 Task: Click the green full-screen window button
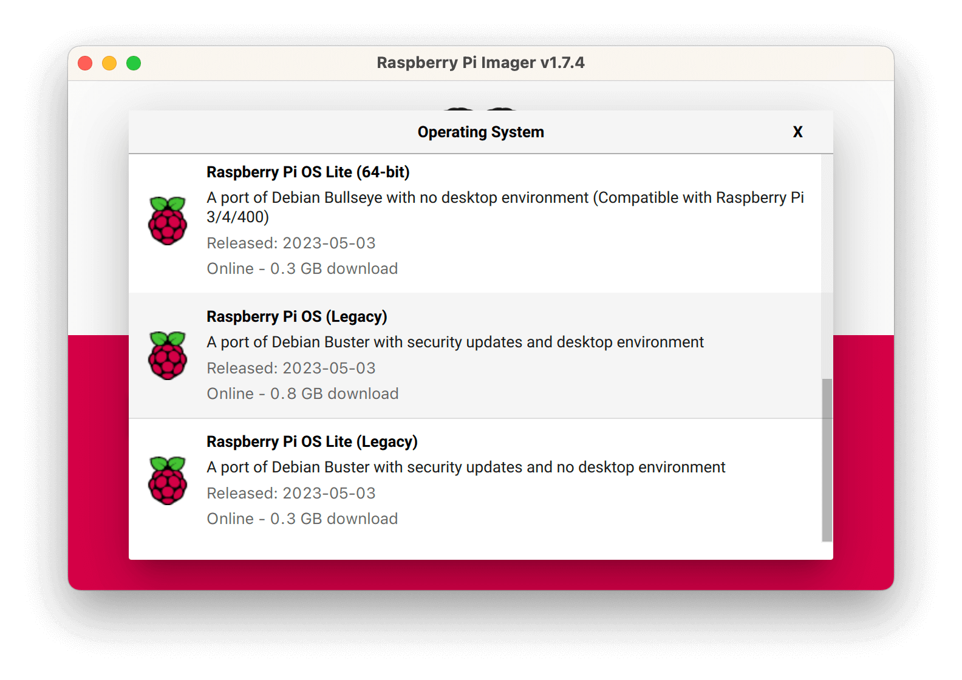[x=134, y=63]
